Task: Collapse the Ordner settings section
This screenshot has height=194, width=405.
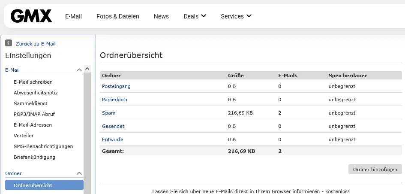Action: click(x=79, y=173)
